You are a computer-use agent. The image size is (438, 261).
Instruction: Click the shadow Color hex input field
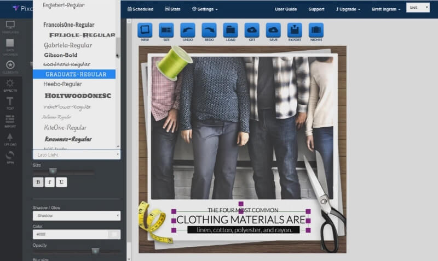click(71, 235)
